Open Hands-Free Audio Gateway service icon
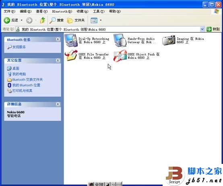This screenshot has width=223, height=186. 120,40
